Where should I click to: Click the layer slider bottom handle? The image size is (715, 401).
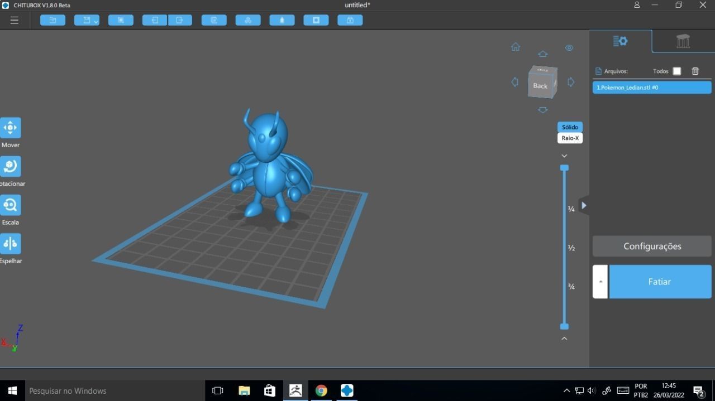coord(564,326)
